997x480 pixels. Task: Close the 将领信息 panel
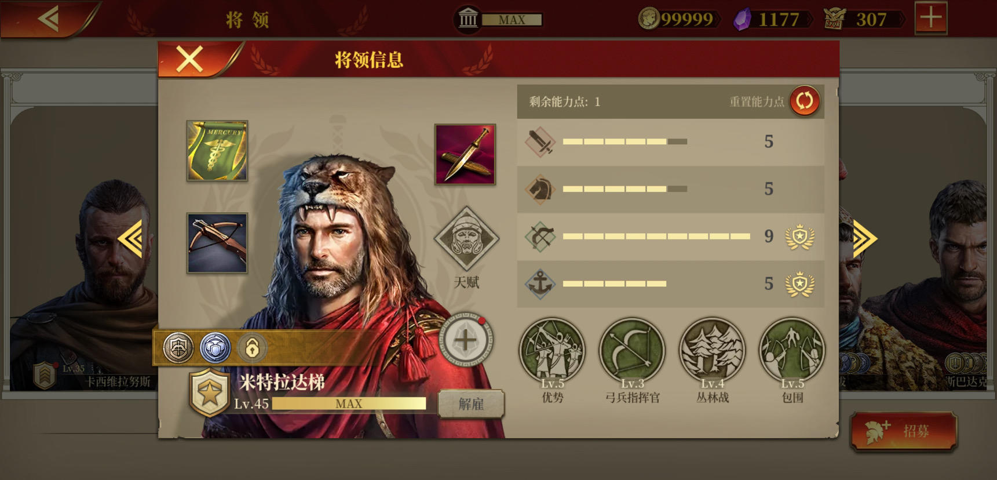tap(190, 59)
